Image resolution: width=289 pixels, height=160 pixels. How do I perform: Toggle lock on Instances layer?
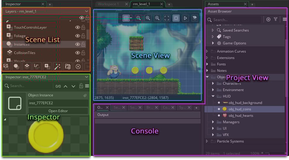(83, 44)
